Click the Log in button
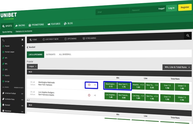Screen dimensions: 193x124 coord(171,8)
